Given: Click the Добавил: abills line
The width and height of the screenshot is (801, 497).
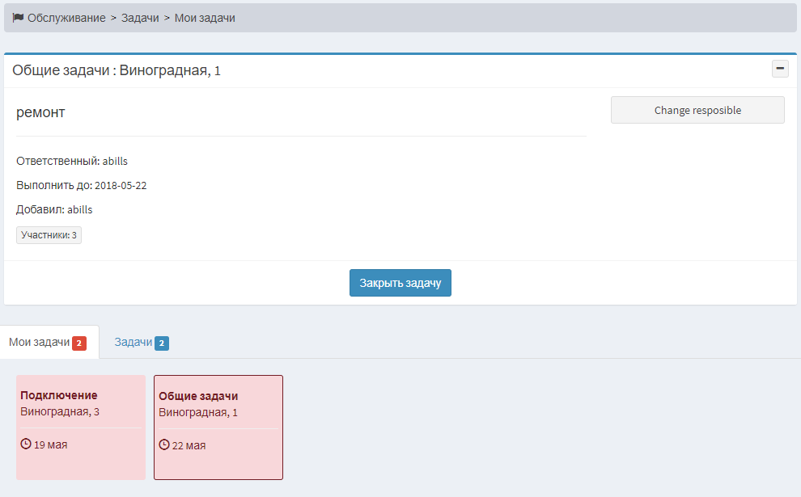Looking at the screenshot, I should pyautogui.click(x=54, y=210).
